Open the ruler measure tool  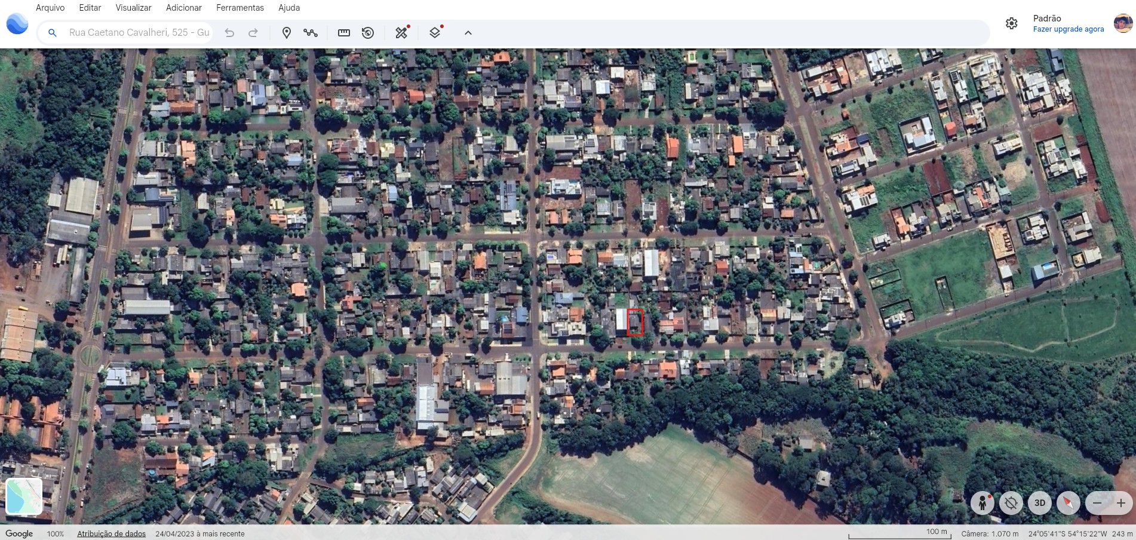[x=344, y=33]
